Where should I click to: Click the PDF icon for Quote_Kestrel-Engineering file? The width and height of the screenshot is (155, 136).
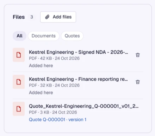click(x=19, y=109)
